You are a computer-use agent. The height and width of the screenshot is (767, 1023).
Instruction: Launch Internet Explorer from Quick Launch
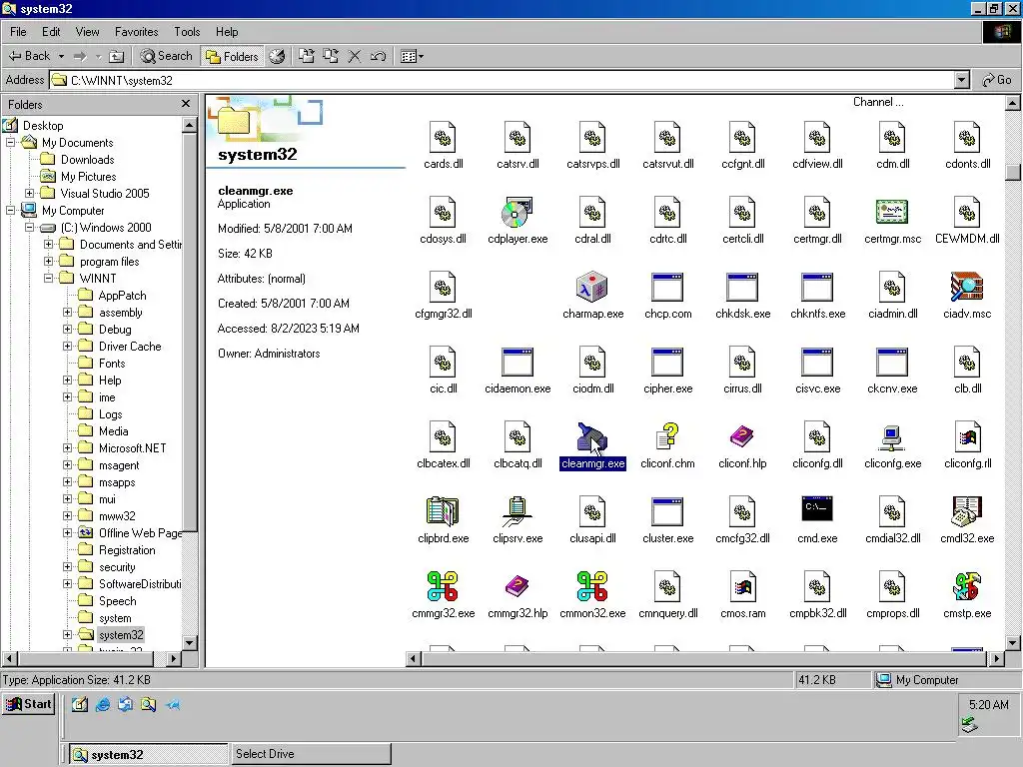click(103, 704)
